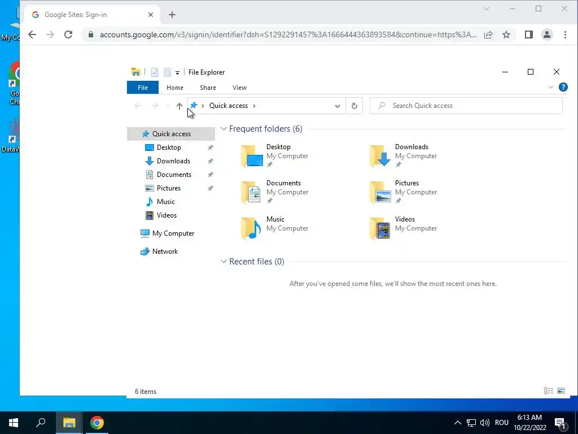Screen dimensions: 578x434
Task: Expand the address bar history dropdown
Action: coord(338,106)
